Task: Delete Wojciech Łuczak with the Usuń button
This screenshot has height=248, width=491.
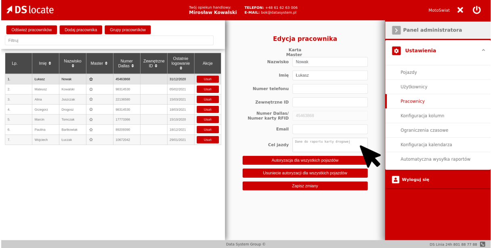Action: (208, 140)
